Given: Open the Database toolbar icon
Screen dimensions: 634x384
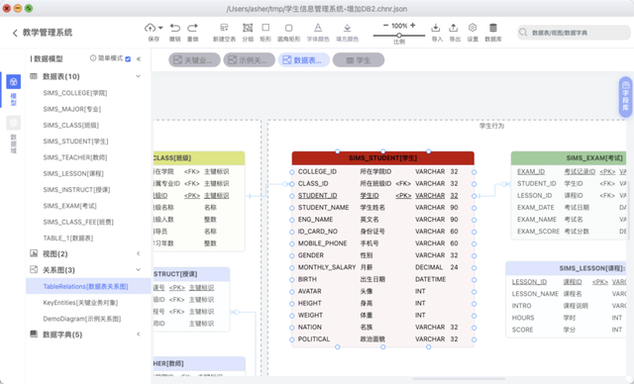Looking at the screenshot, I should click(493, 28).
